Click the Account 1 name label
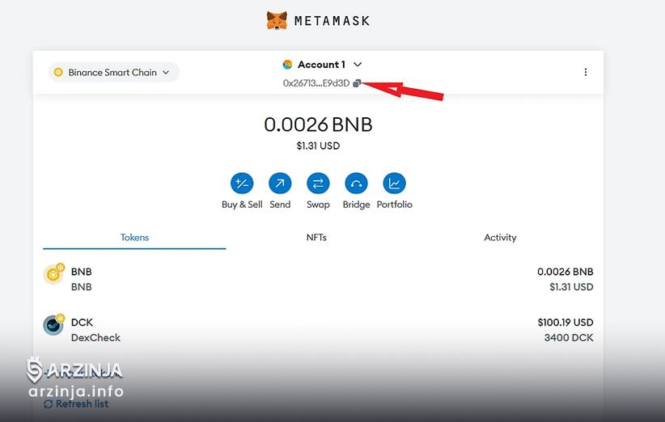 [321, 65]
